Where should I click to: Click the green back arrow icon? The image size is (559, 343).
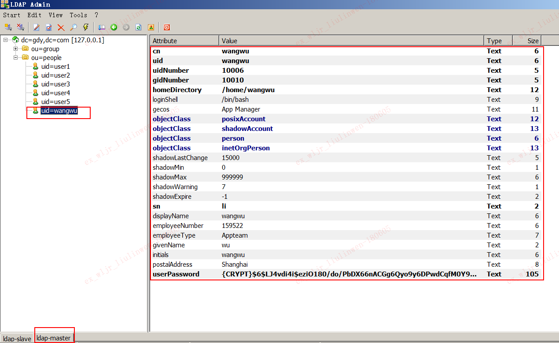tap(114, 27)
